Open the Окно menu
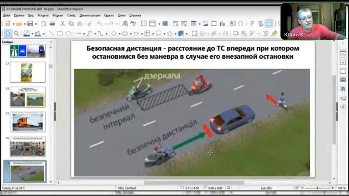Image resolution: width=349 pixels, height=196 pixels. tap(122, 15)
